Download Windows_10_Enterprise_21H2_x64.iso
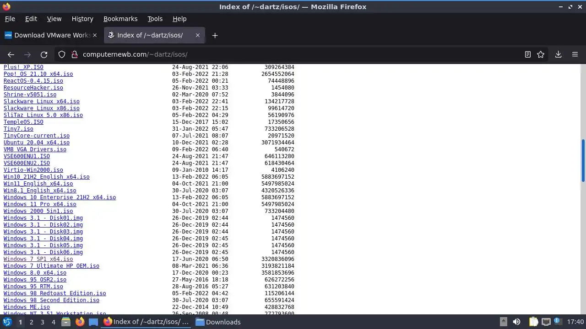Image resolution: width=586 pixels, height=329 pixels. coord(60,197)
